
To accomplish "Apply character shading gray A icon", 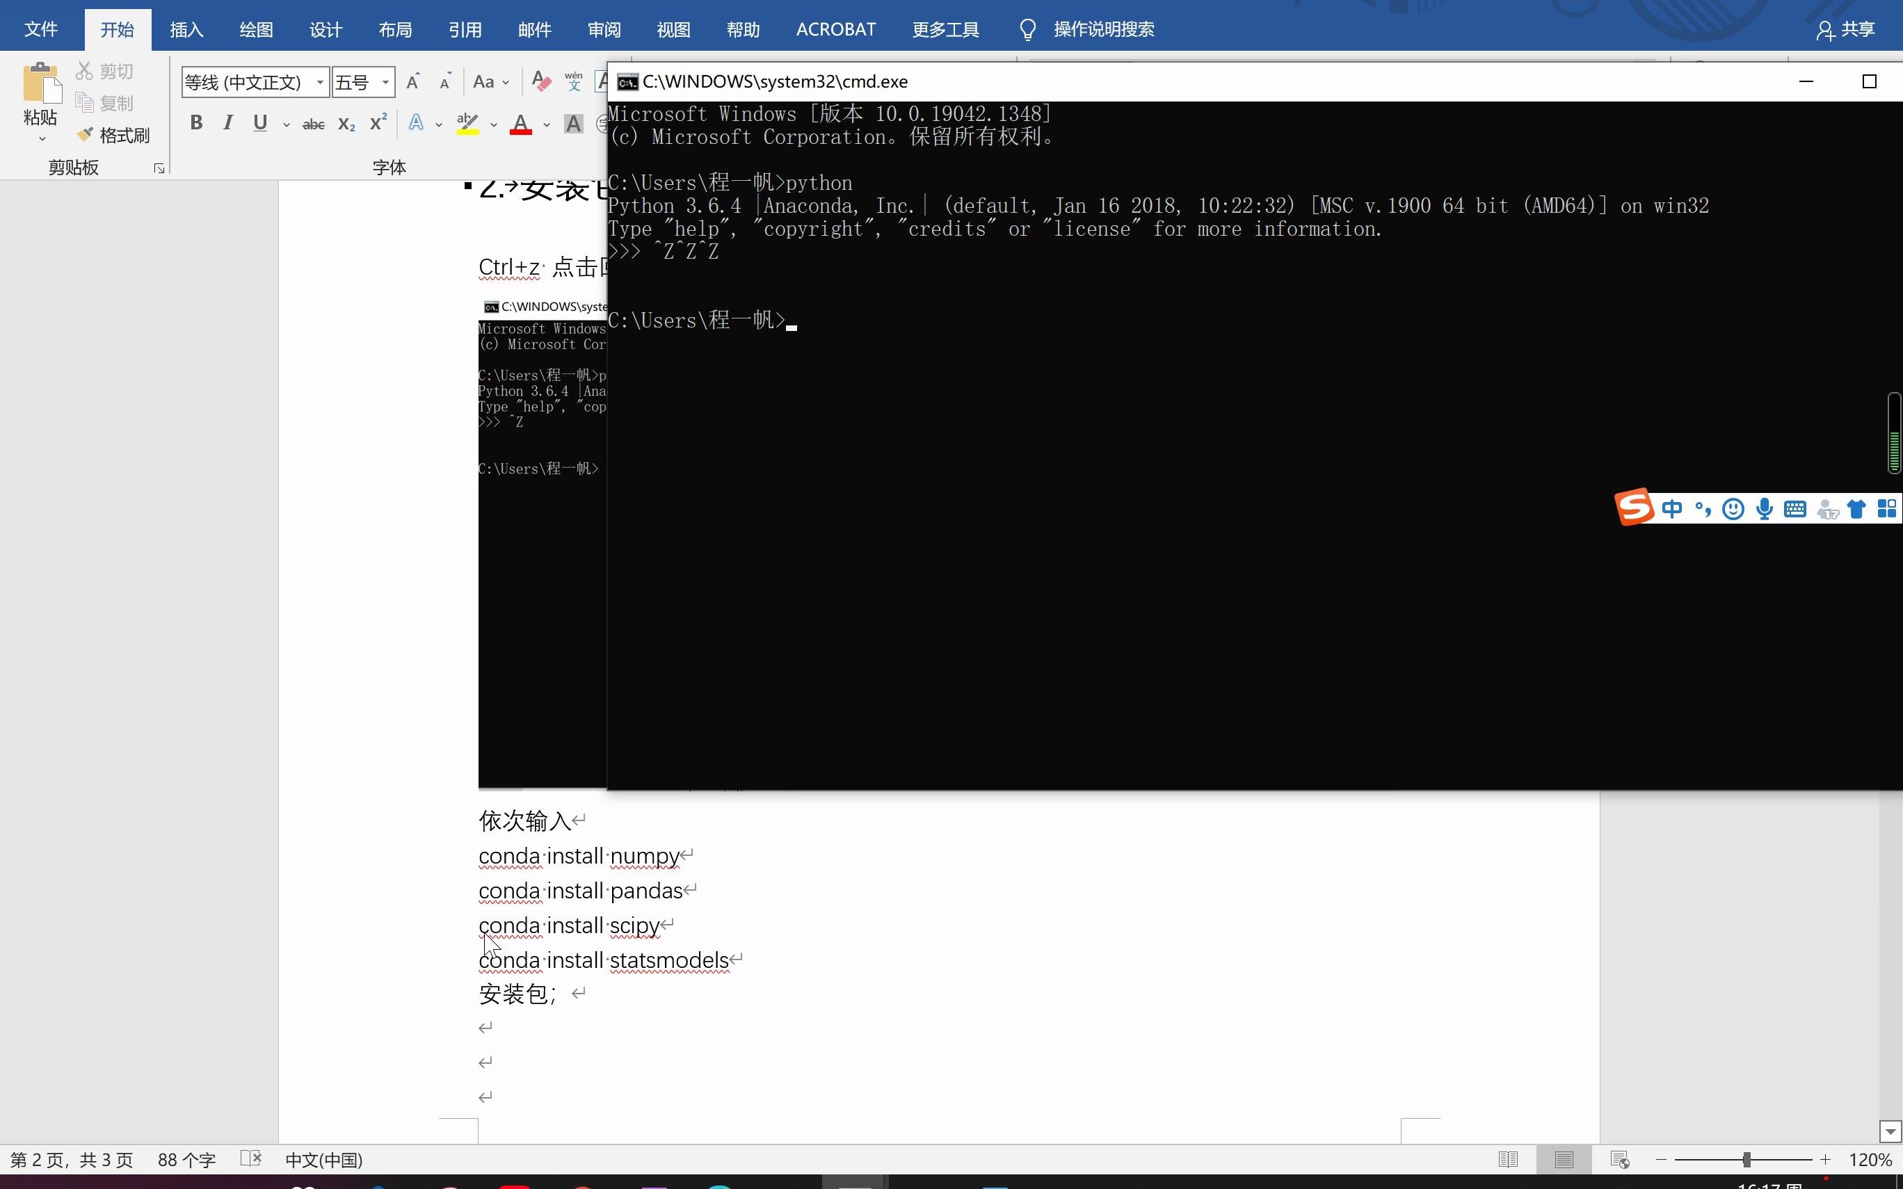I will coord(574,124).
